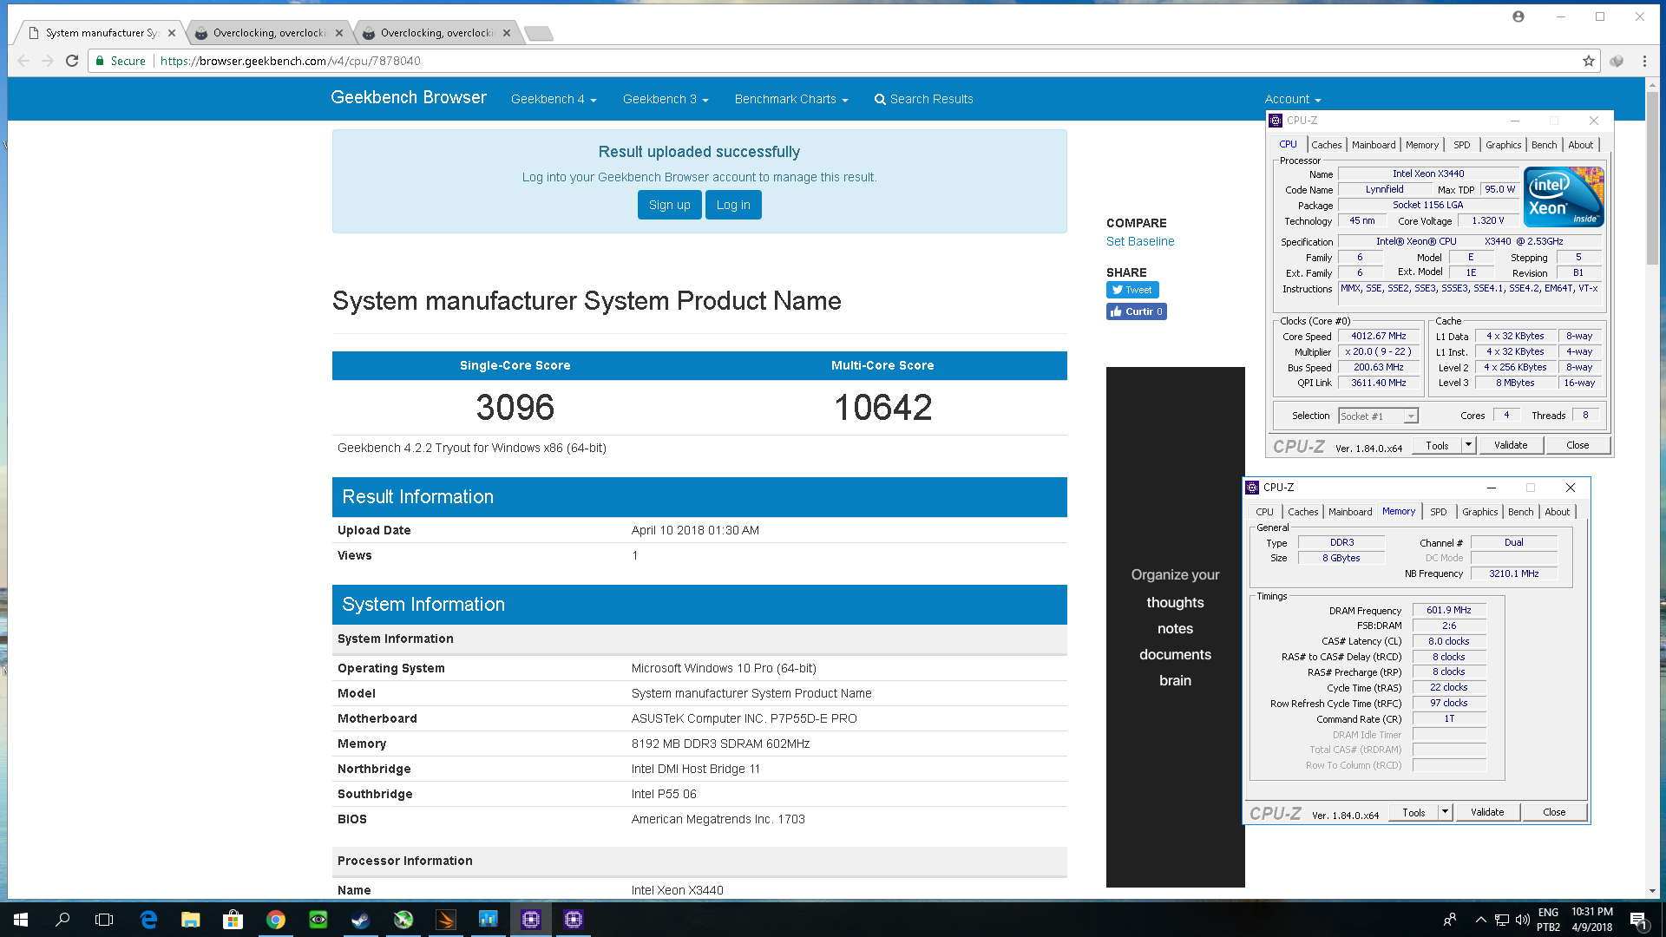Switch to third Overclocking browser tab
This screenshot has width=1666, height=937.
point(436,33)
